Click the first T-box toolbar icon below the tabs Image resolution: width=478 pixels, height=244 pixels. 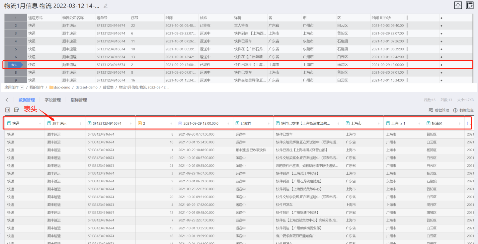(x=8, y=110)
